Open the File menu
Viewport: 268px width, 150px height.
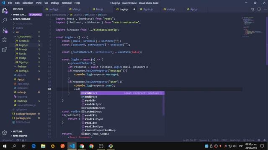[x=10, y=3]
